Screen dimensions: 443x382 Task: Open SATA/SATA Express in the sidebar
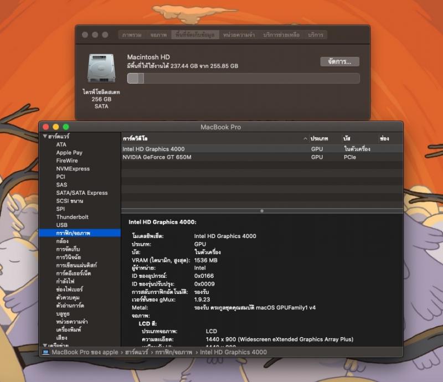(x=82, y=193)
